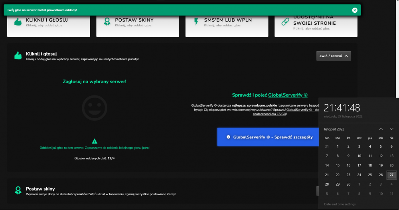Screen dimensions: 399x210
Task: Click the smiley face vote icon
Action: 95,108
